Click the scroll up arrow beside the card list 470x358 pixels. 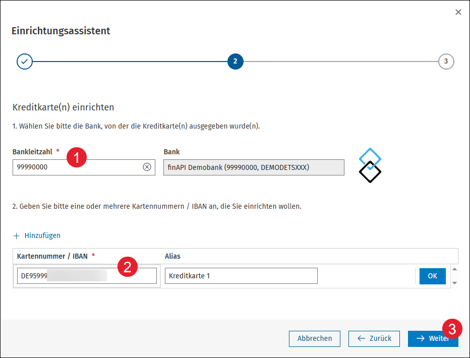tap(454, 269)
